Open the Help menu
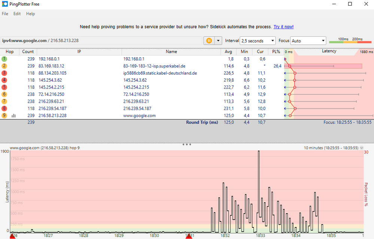Image resolution: width=374 pixels, height=239 pixels. click(x=30, y=13)
